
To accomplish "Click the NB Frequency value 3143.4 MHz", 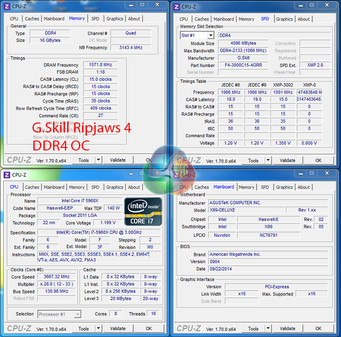I will coord(131,48).
